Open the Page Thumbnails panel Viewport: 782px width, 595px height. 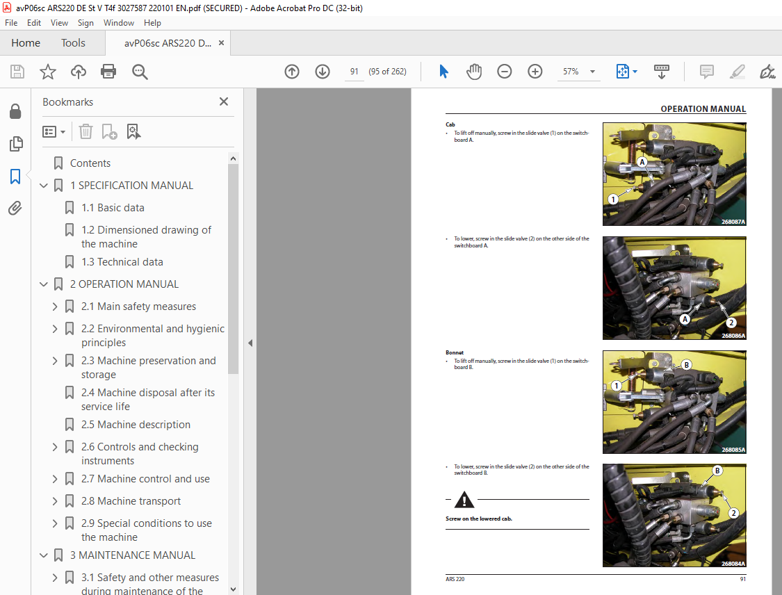click(x=15, y=144)
